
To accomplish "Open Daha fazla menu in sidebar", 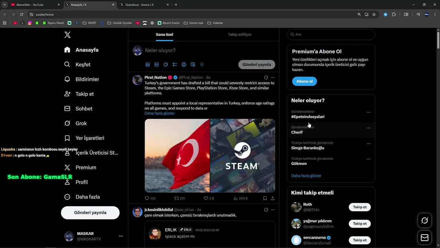I will [82, 197].
